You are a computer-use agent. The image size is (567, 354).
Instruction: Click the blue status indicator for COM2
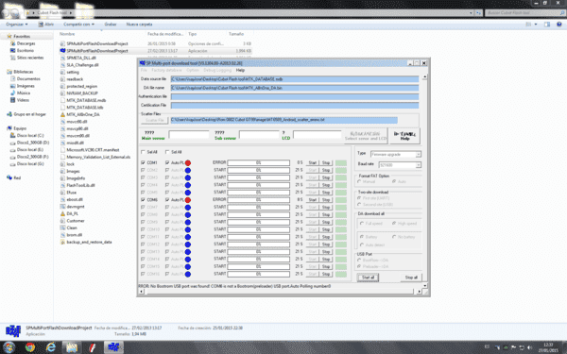(188, 170)
